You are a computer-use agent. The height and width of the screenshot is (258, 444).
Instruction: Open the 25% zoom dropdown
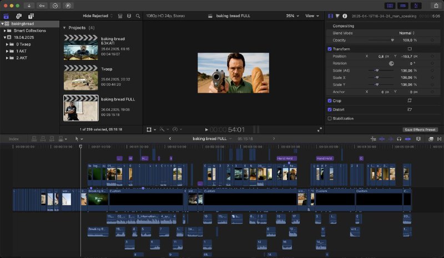tap(292, 16)
